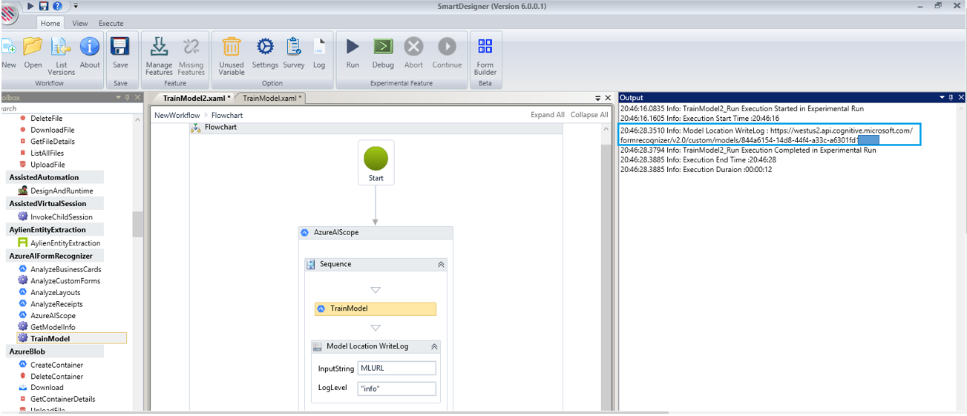Click the Collapse All link
967x416 pixels.
click(589, 115)
